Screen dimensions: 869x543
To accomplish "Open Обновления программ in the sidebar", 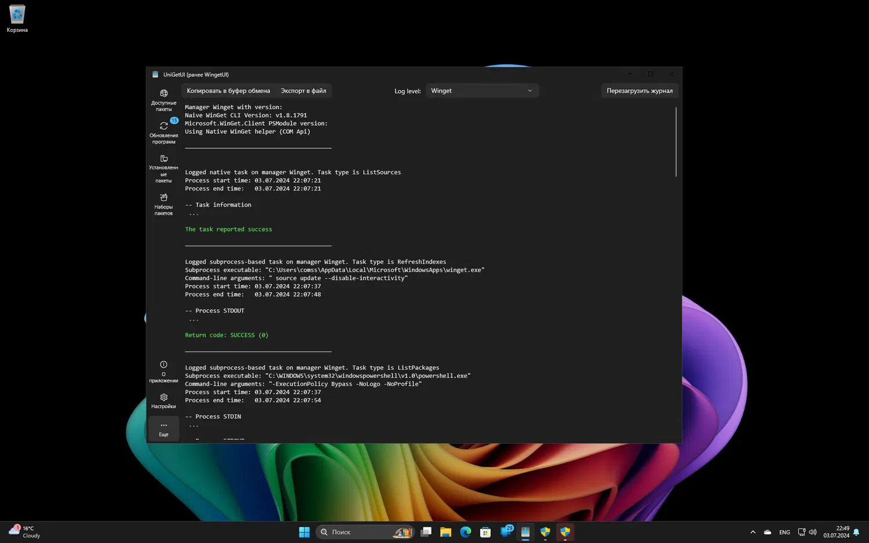I will pyautogui.click(x=163, y=132).
